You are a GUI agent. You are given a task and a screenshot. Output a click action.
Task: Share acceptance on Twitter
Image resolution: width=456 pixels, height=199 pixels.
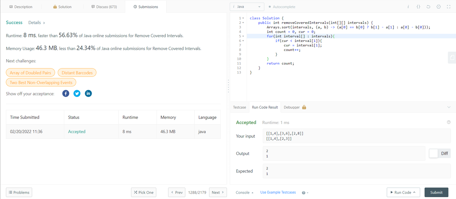tap(77, 94)
